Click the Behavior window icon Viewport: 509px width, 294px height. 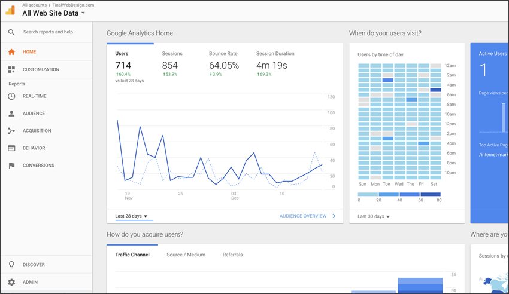pos(11,148)
